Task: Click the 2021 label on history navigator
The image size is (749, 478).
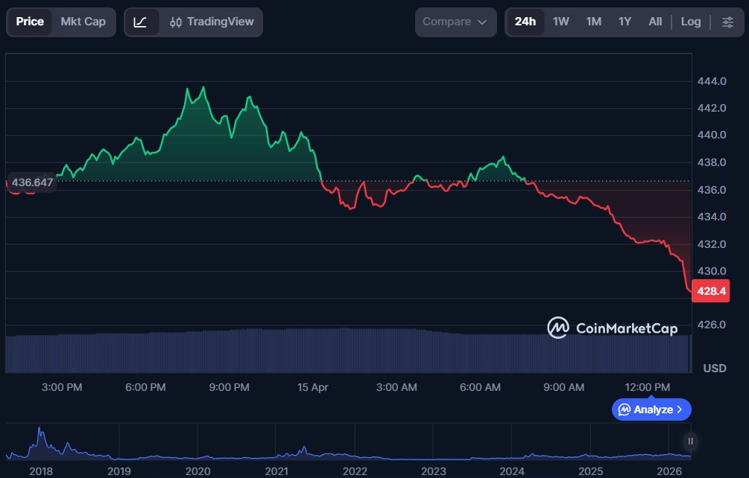Action: (276, 471)
